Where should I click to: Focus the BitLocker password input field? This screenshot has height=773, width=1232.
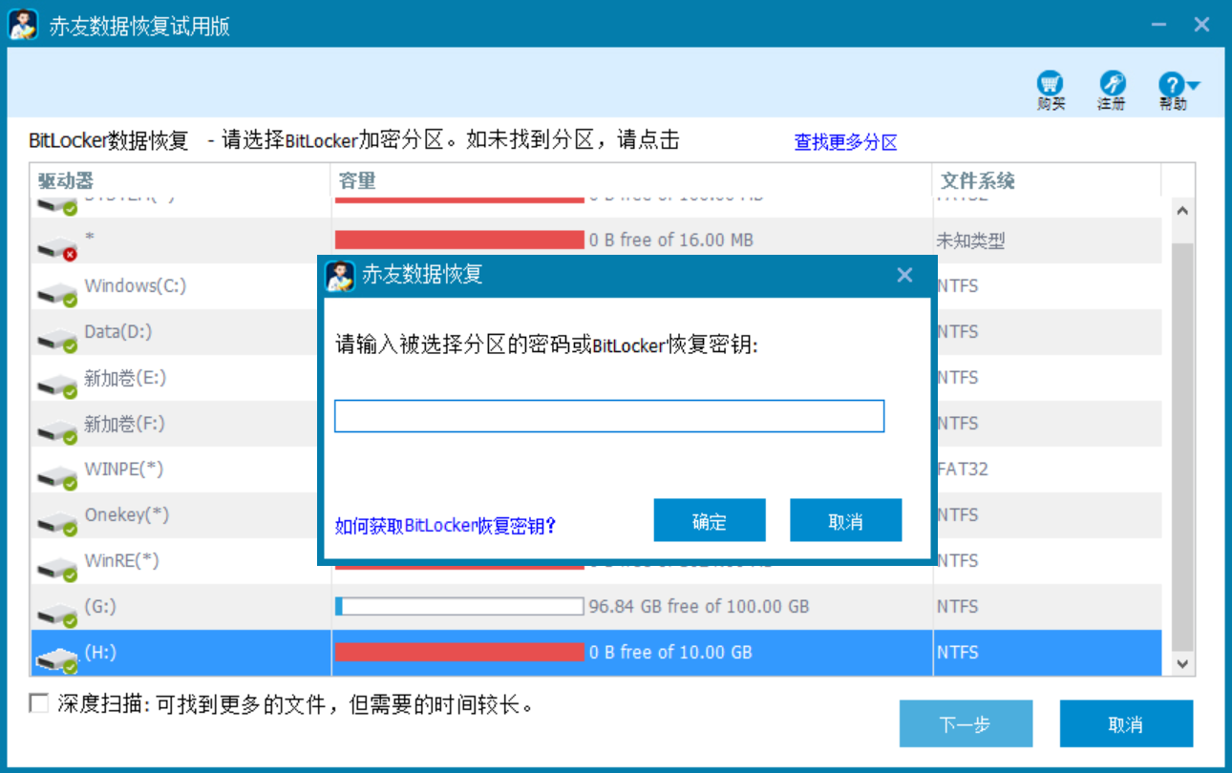pos(609,416)
